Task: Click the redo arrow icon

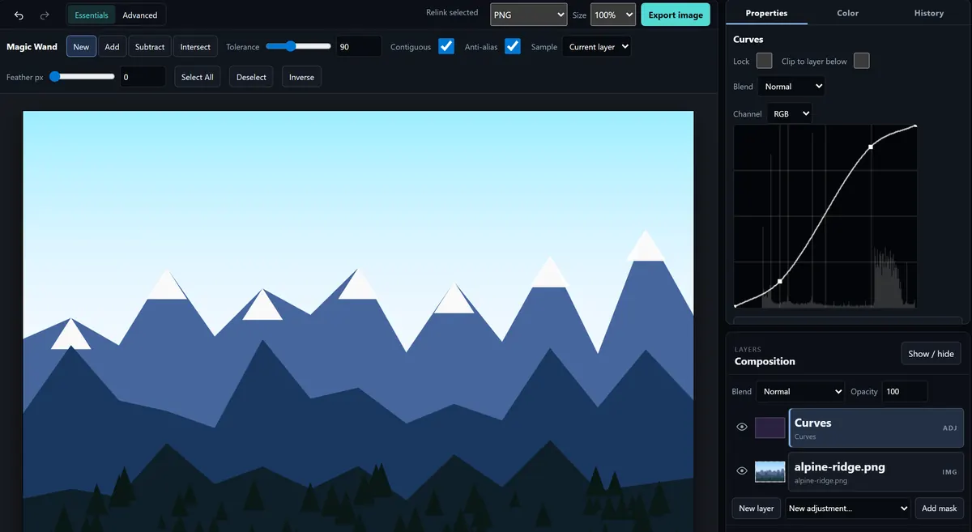Action: click(45, 15)
